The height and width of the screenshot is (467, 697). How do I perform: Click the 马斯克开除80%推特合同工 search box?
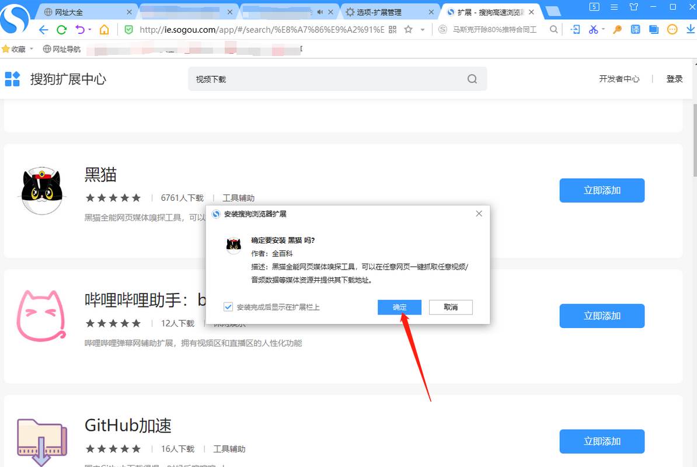click(495, 30)
